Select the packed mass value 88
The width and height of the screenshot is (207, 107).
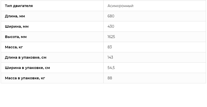pyautogui.click(x=110, y=78)
